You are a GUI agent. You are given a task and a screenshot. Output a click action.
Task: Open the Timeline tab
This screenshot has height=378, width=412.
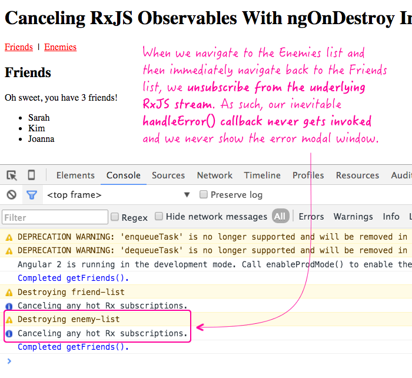point(263,175)
